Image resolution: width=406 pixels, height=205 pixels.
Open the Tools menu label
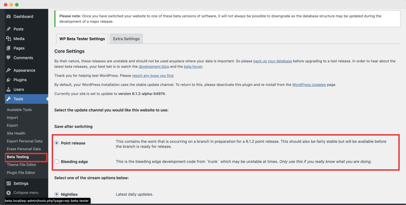click(18, 99)
